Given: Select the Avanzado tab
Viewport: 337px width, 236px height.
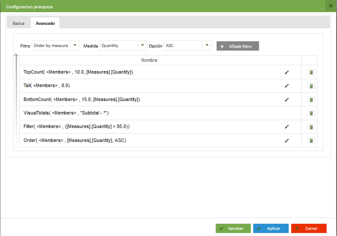Looking at the screenshot, I should pos(45,23).
